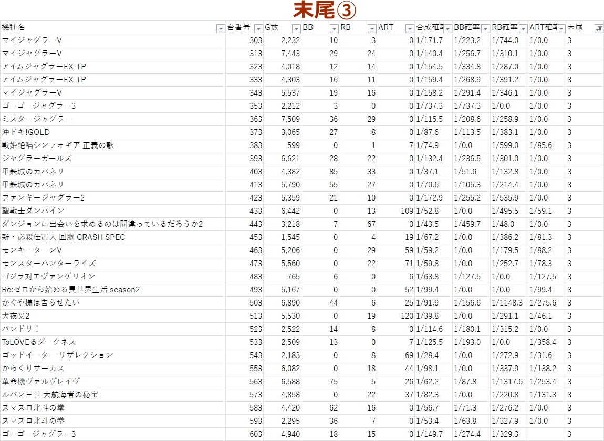Select G数 cell 7,443
This screenshot has height=441, width=604.
[283, 54]
